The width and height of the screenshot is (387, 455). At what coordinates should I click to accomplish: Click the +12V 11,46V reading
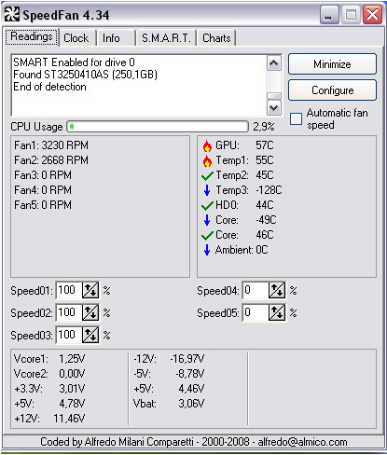coord(49,419)
